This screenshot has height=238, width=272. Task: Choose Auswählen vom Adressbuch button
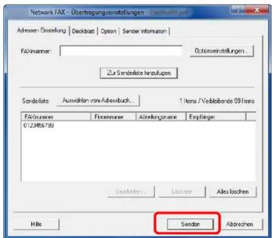pyautogui.click(x=98, y=100)
